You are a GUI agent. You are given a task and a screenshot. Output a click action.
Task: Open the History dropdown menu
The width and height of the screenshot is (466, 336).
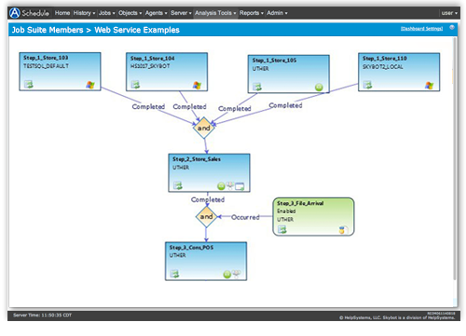point(84,13)
